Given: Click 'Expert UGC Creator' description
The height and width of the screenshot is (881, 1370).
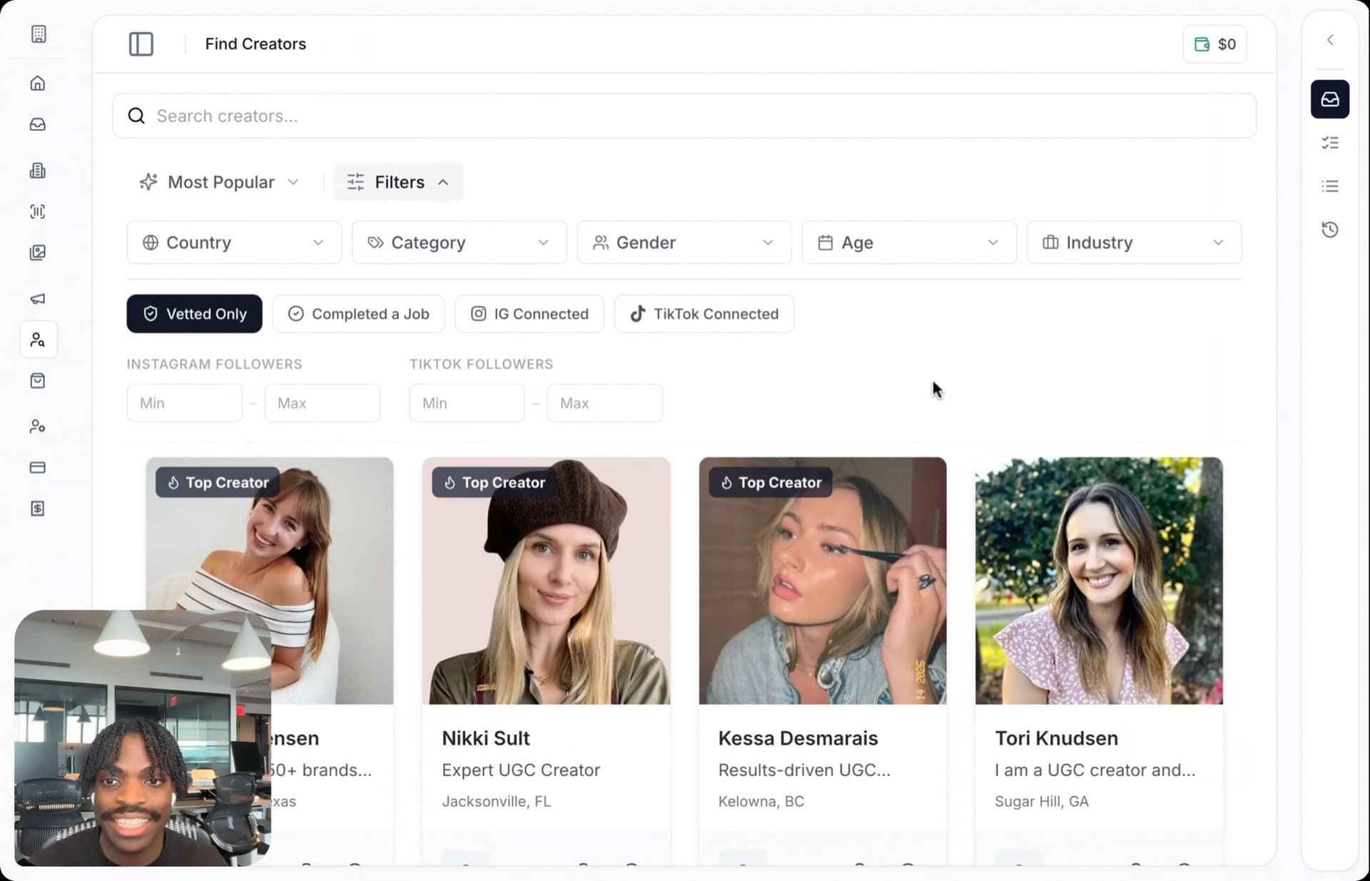Looking at the screenshot, I should click(x=521, y=770).
